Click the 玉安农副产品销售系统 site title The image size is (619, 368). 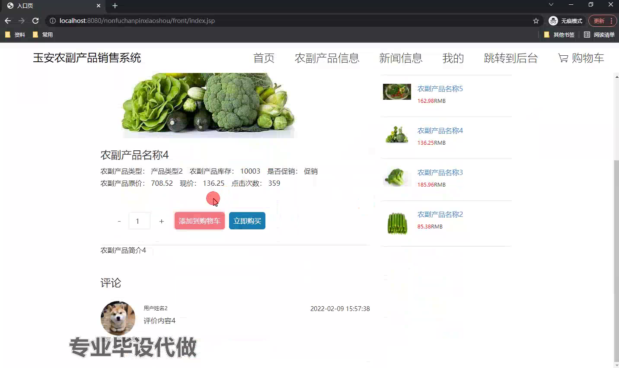coord(87,58)
